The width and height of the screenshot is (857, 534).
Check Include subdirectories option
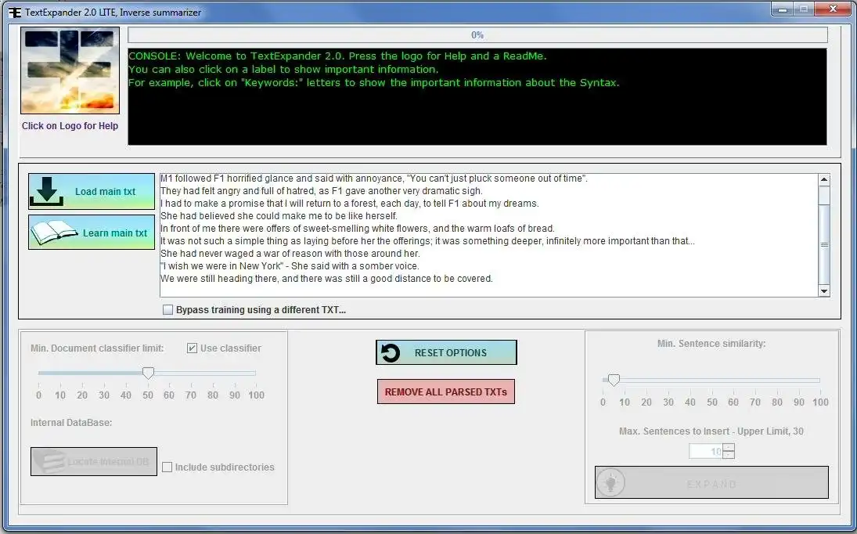167,467
